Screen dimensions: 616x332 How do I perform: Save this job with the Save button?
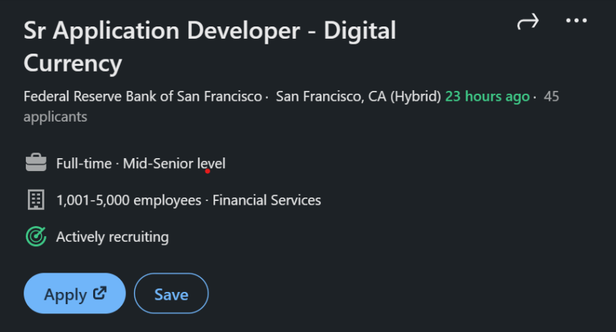pyautogui.click(x=171, y=294)
